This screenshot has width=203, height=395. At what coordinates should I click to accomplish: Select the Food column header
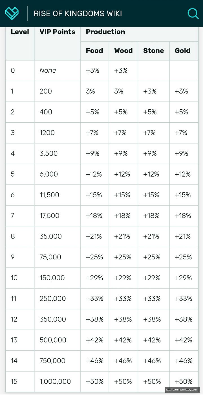(x=95, y=51)
